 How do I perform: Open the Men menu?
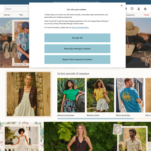21,15
